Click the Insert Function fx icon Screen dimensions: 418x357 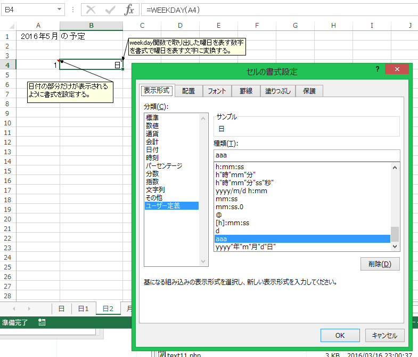click(129, 10)
